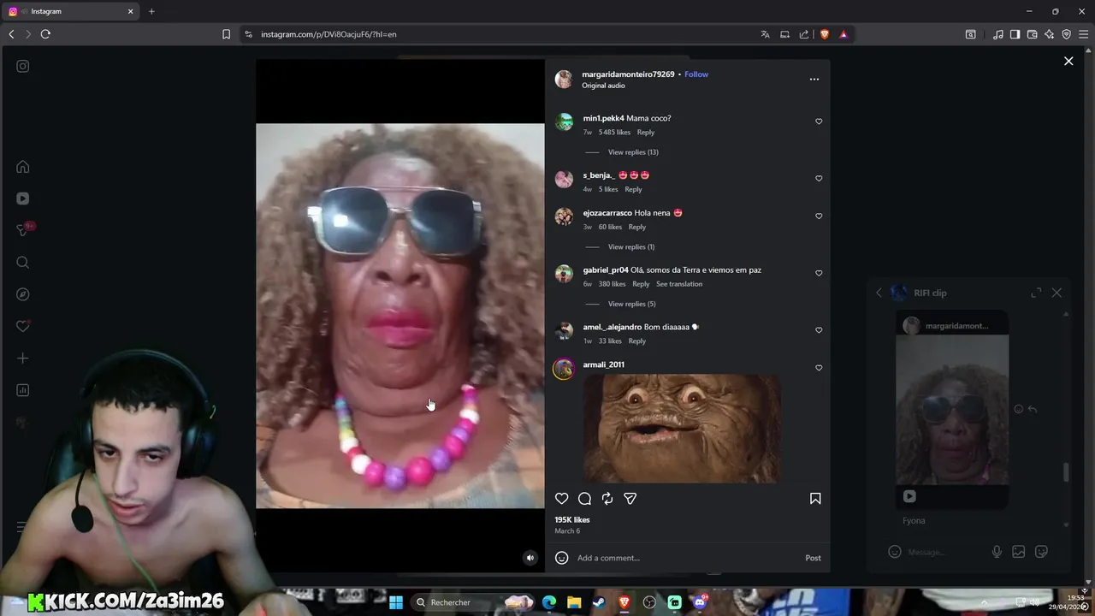Click Post to submit the comment

[813, 558]
